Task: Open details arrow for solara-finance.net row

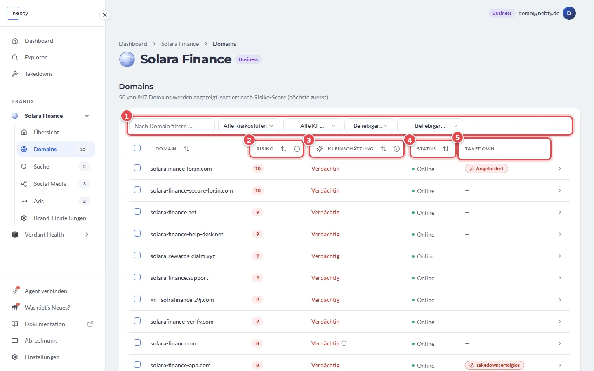Action: pos(560,212)
